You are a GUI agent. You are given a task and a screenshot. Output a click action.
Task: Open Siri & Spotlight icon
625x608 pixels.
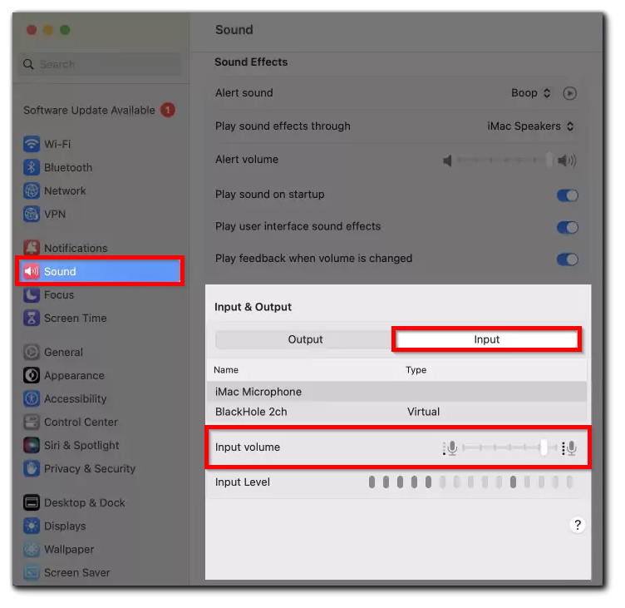[32, 445]
